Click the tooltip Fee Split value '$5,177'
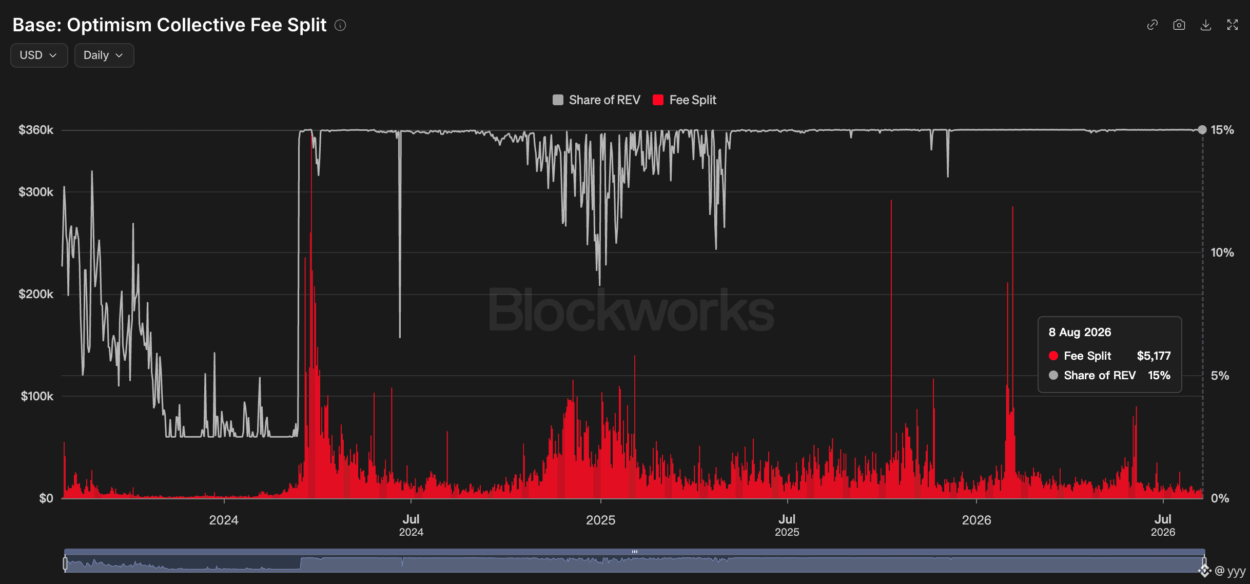The height and width of the screenshot is (584, 1250). click(1154, 356)
